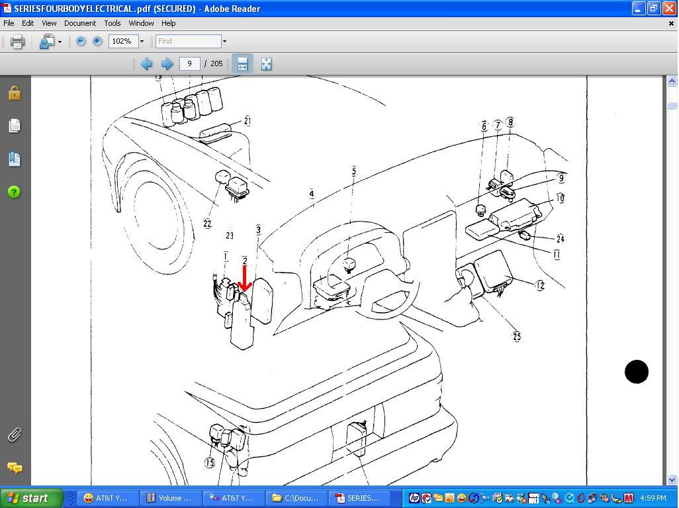Image resolution: width=679 pixels, height=508 pixels.
Task: Expand the Find options dropdown arrow
Action: tap(224, 42)
